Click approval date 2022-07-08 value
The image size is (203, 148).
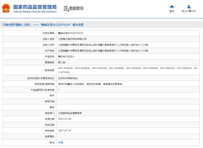pos(65,119)
